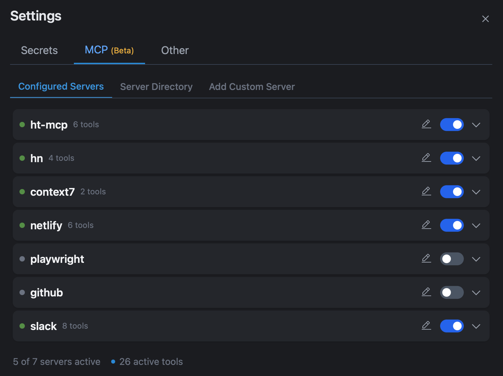Disable the ht-mcp server toggle
Image resolution: width=503 pixels, height=376 pixels.
click(x=452, y=125)
